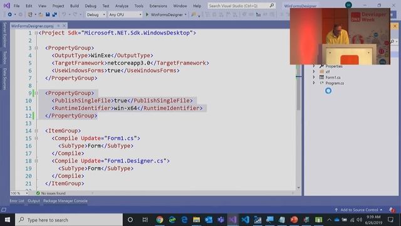Open the Debug menu
This screenshot has height=226, width=401.
[90, 6]
